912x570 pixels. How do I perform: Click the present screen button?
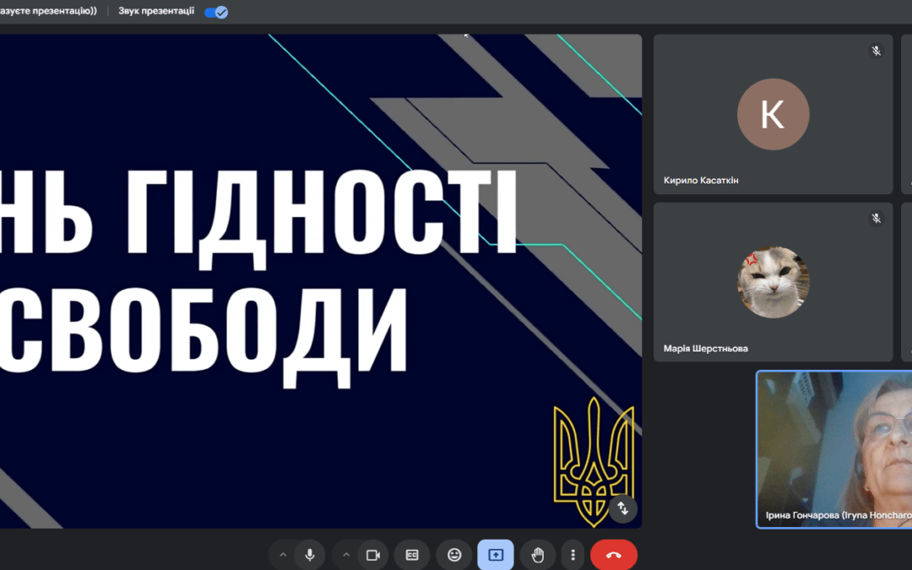[496, 556]
